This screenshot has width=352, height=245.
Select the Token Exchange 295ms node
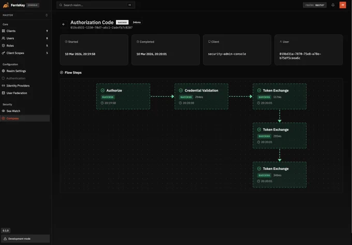click(280, 136)
